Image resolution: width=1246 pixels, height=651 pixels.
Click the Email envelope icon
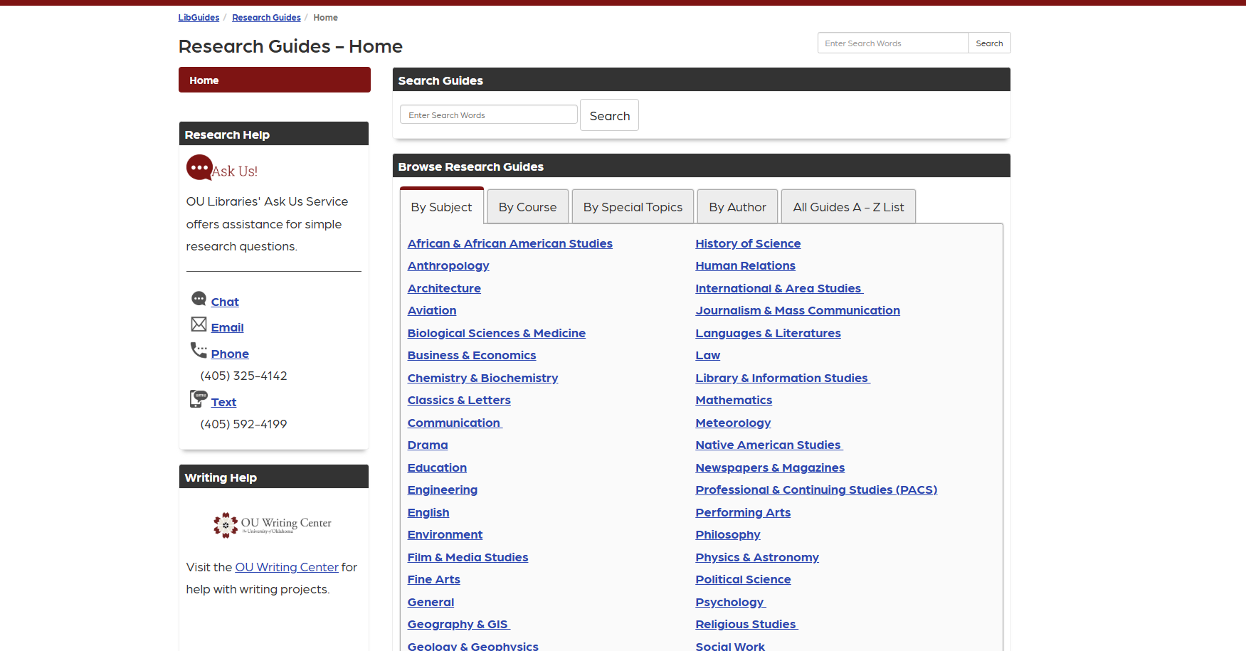click(x=199, y=324)
